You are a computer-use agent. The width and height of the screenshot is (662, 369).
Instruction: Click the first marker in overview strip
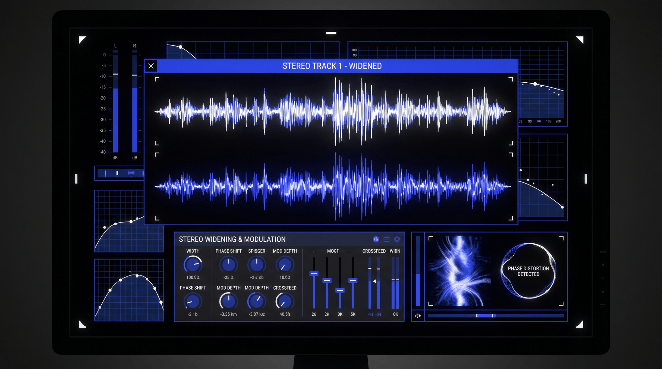click(106, 173)
